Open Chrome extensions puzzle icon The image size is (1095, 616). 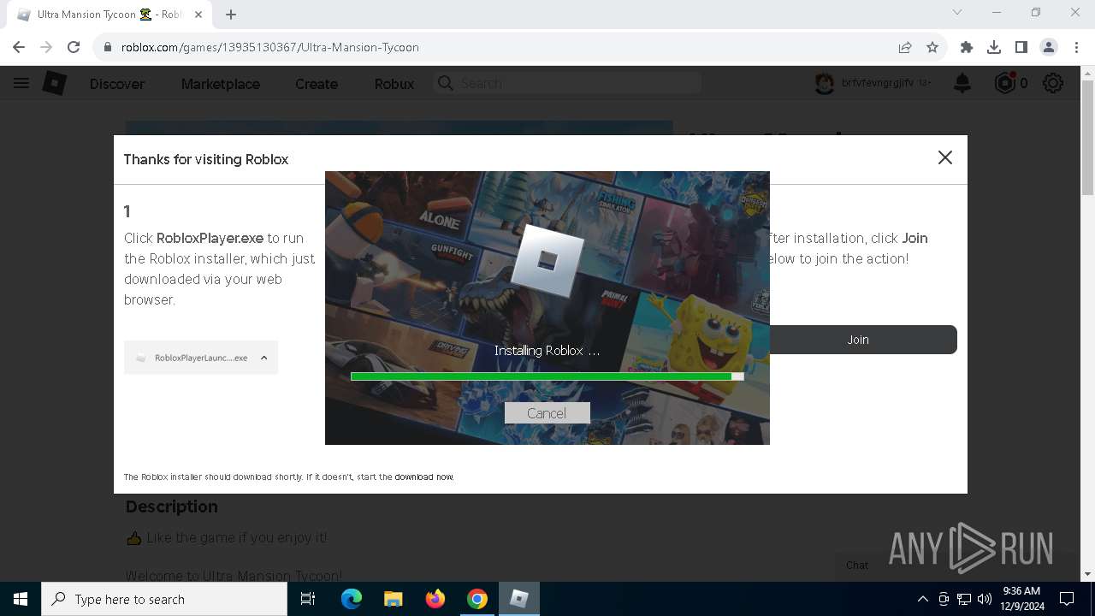967,47
